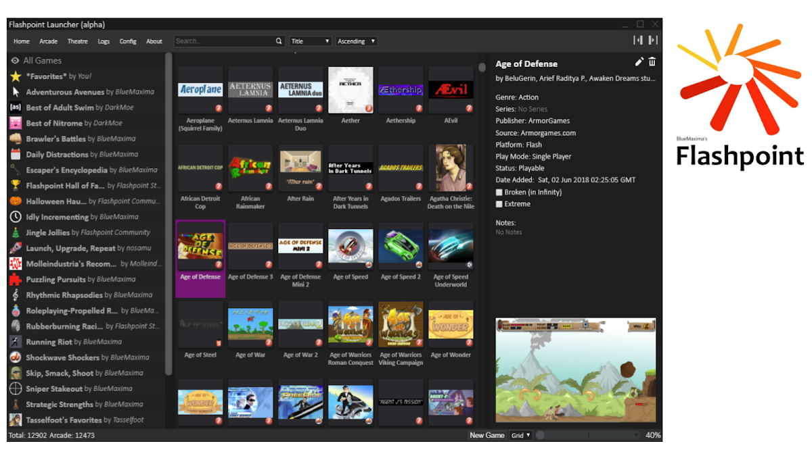Open the Arcade tab
The width and height of the screenshot is (812, 456).
click(49, 41)
